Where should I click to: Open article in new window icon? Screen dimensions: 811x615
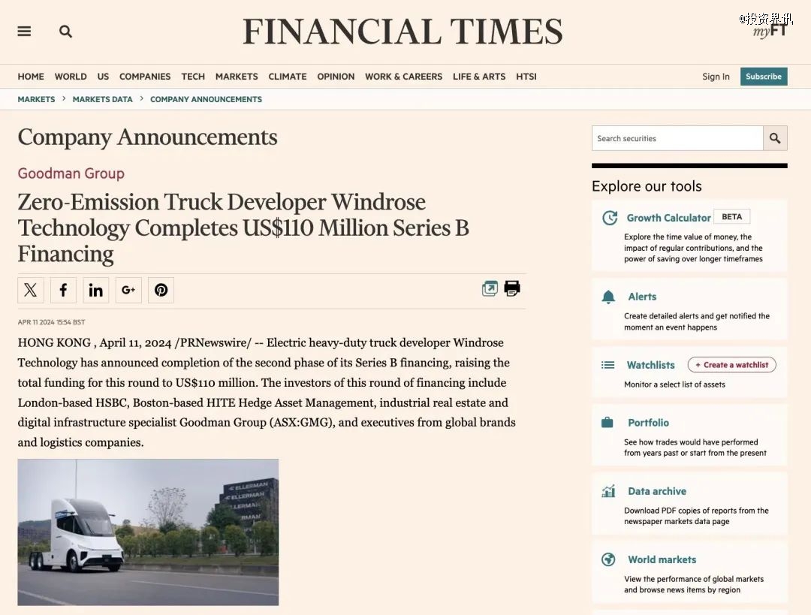coord(490,288)
